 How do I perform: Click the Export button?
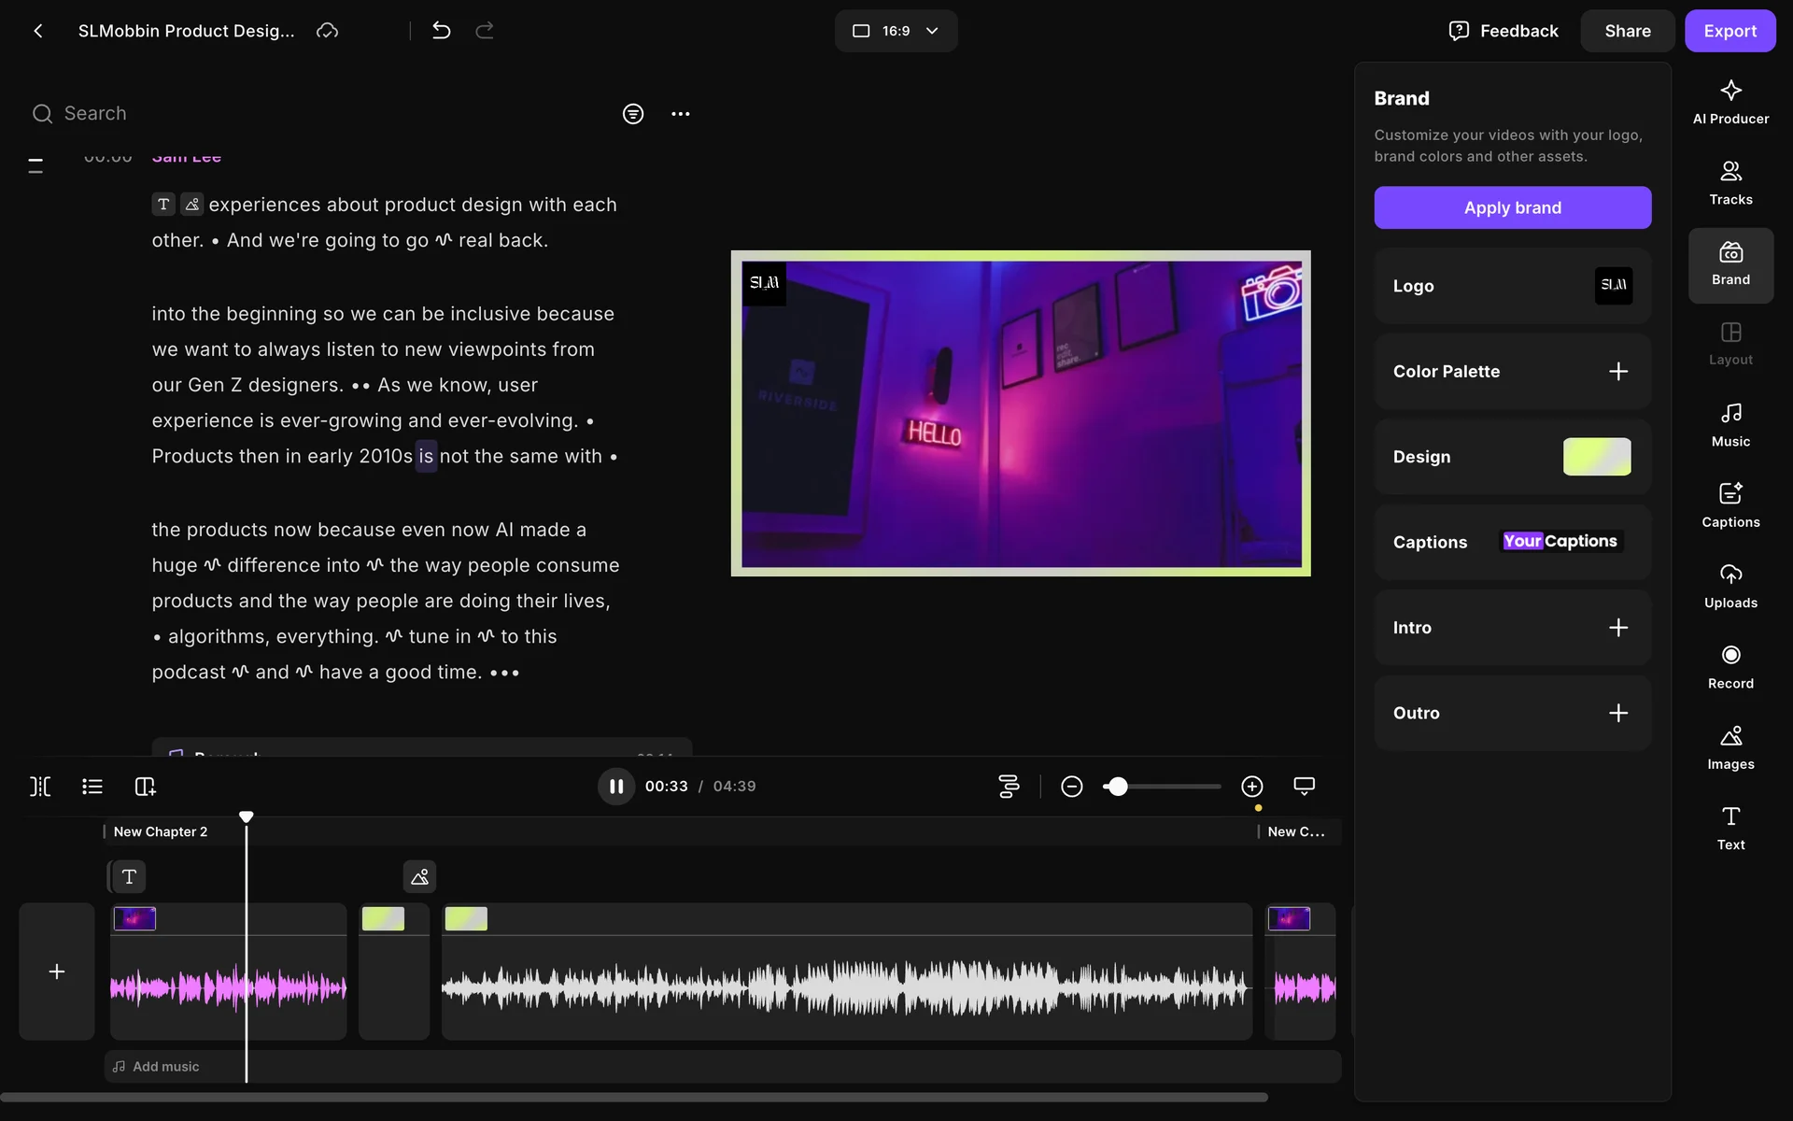point(1729,31)
